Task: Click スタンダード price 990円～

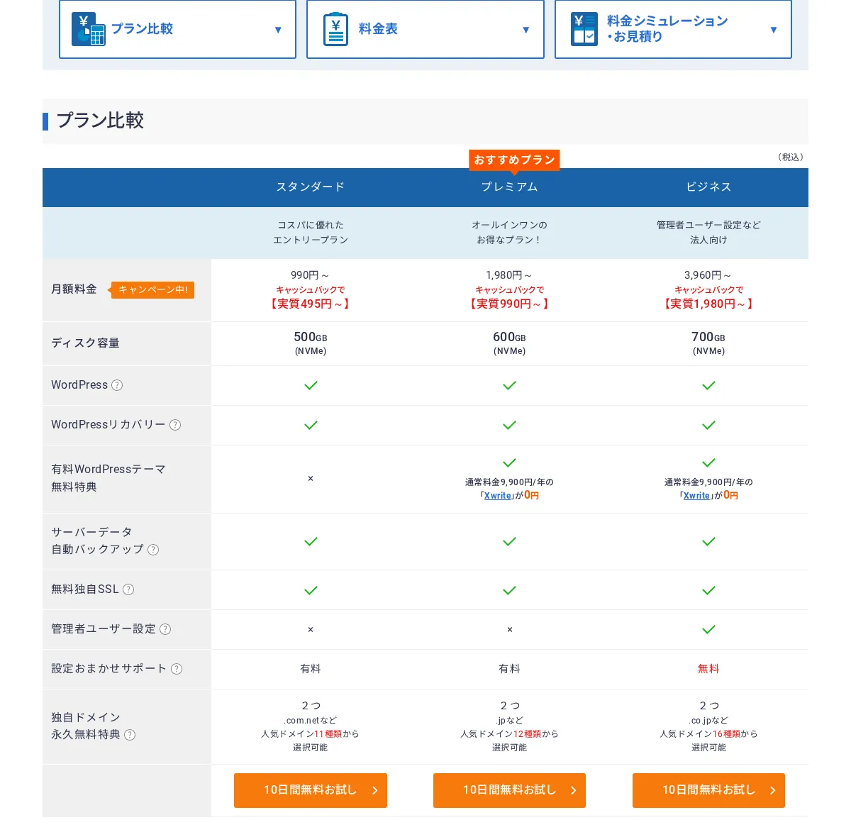Action: (x=311, y=275)
